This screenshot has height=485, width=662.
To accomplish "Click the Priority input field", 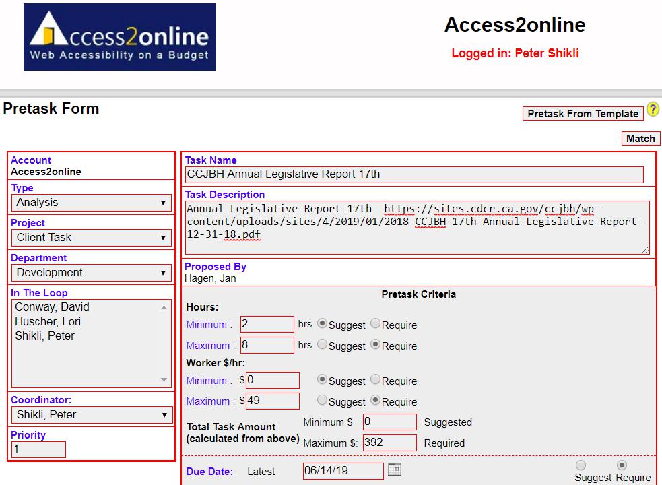I will click(x=39, y=449).
